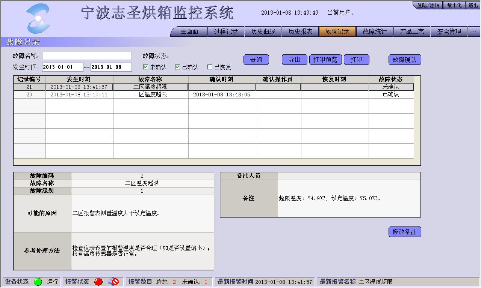The width and height of the screenshot is (481, 288).
Task: Go to the 历史曲线 tab
Action: point(263,32)
